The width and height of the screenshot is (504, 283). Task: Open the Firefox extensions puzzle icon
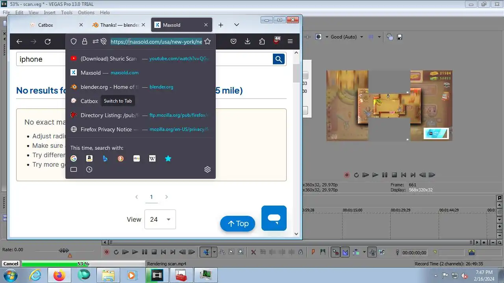(262, 41)
